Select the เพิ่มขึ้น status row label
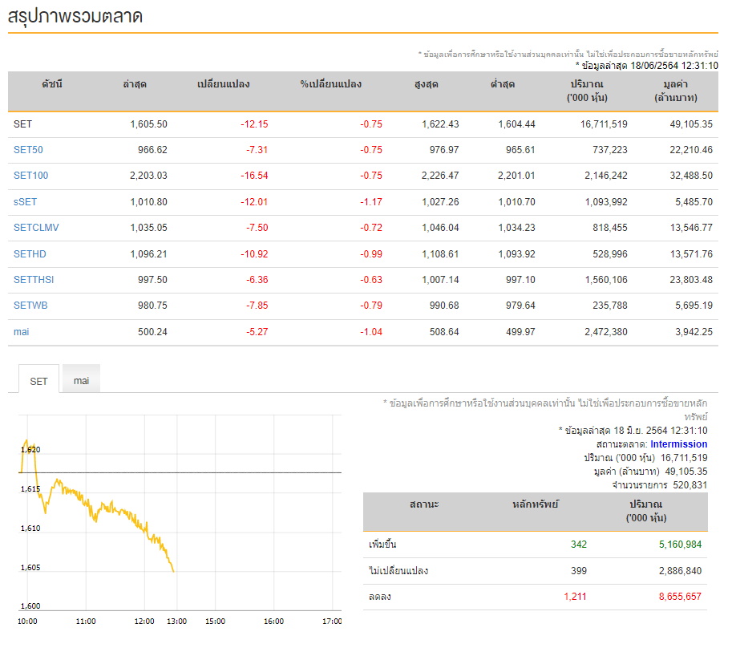This screenshot has width=732, height=648. point(382,545)
